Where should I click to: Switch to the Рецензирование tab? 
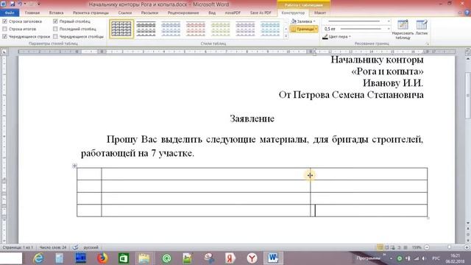[183, 13]
